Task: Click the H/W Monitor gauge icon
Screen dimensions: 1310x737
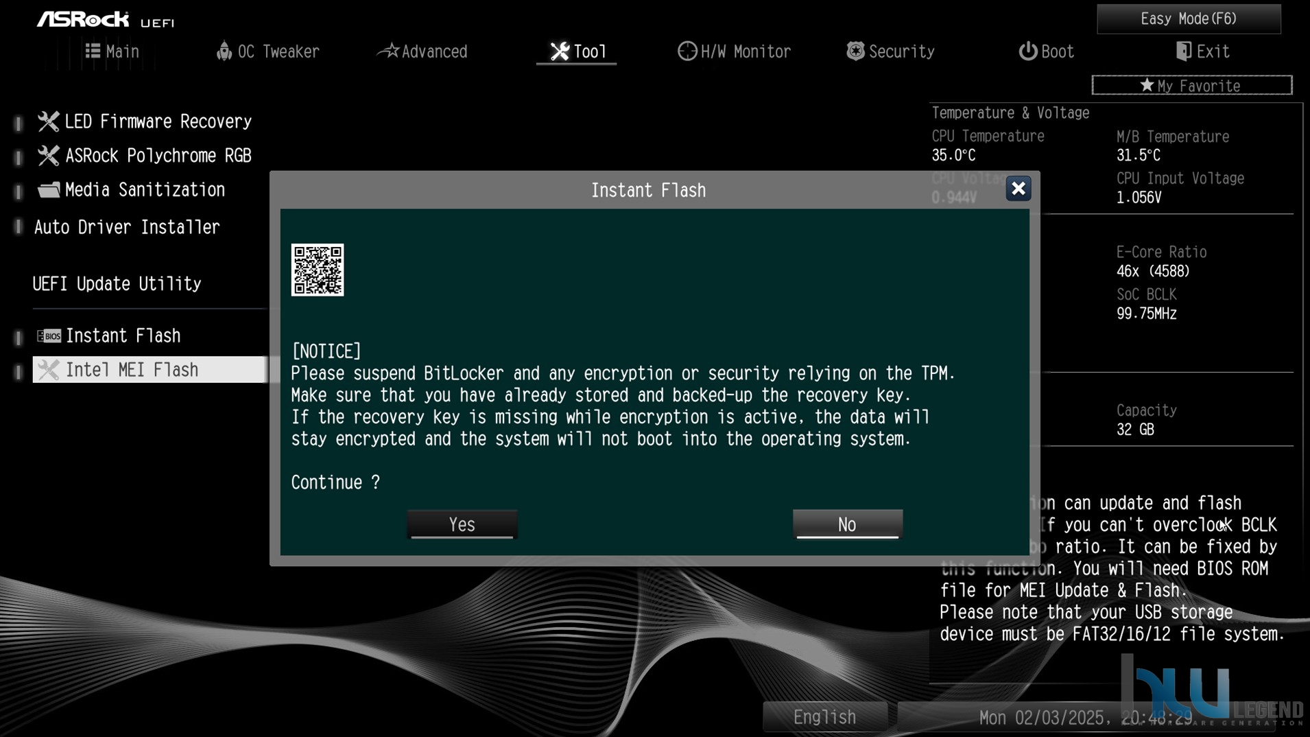Action: (x=687, y=51)
